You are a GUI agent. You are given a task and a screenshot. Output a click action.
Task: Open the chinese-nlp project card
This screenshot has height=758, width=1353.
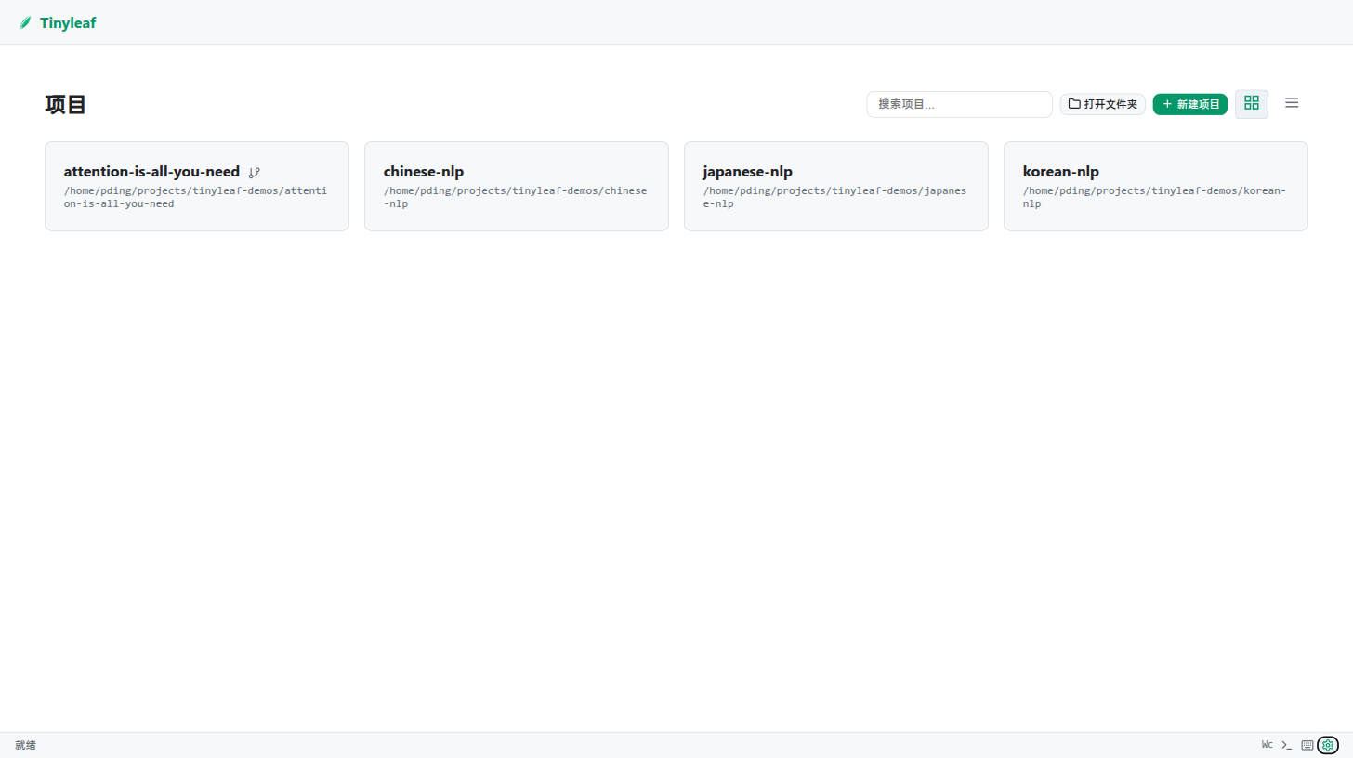(517, 186)
